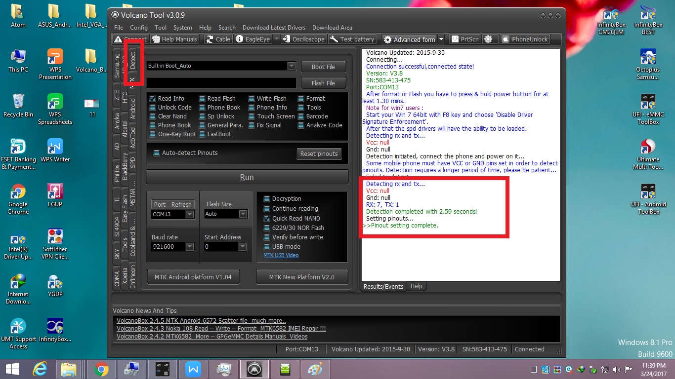Tick the Verify before write checkbox

[x=267, y=237]
